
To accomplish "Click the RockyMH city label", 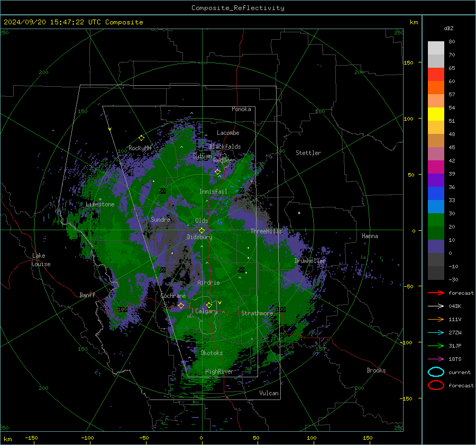I will point(140,148).
